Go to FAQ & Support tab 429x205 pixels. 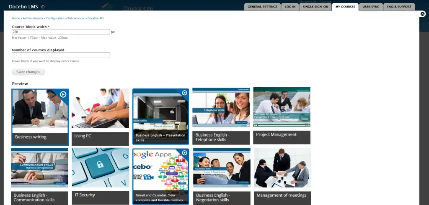pos(399,7)
